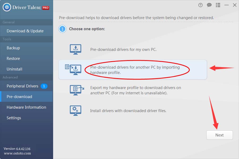The width and height of the screenshot is (239, 159).
Task: Minimize the Driver Talent window
Action: (x=226, y=5)
